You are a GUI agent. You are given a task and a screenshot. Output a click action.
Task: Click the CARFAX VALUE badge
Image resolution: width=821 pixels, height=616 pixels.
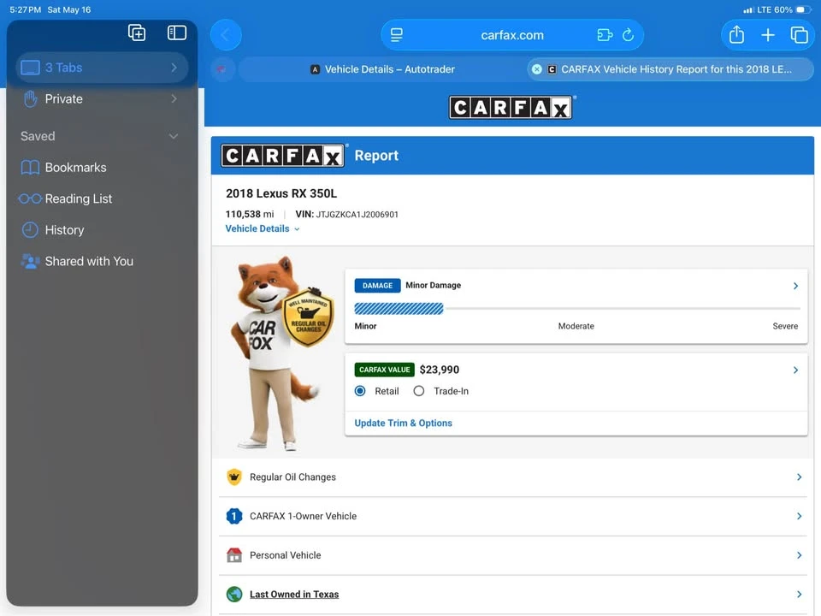coord(384,370)
